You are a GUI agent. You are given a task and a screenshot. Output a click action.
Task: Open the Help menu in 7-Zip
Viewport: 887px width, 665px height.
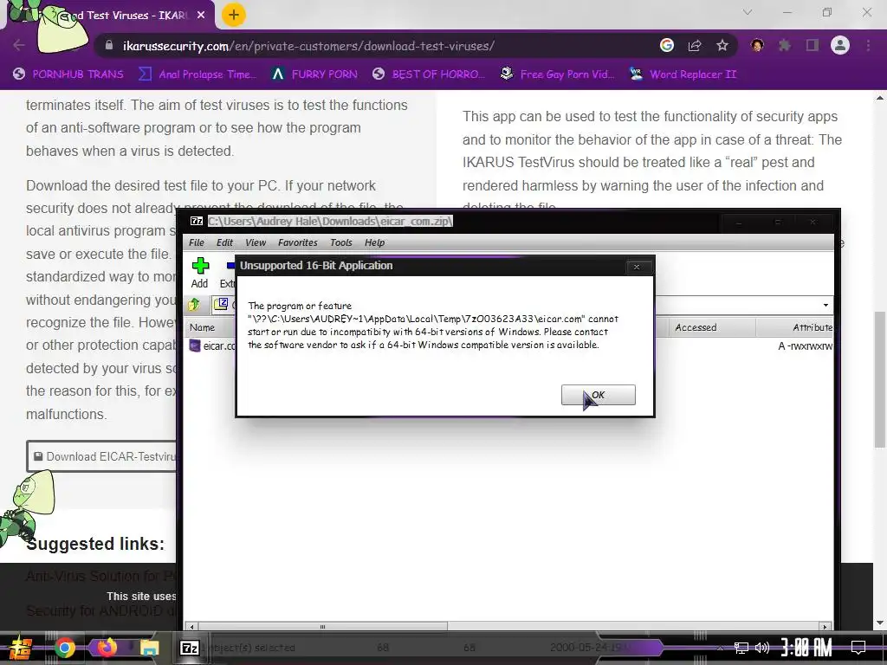pyautogui.click(x=374, y=242)
